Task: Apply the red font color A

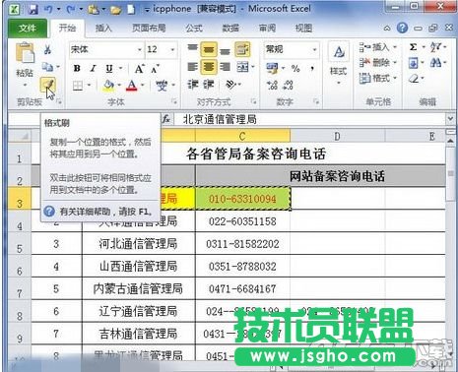Action: coord(132,86)
